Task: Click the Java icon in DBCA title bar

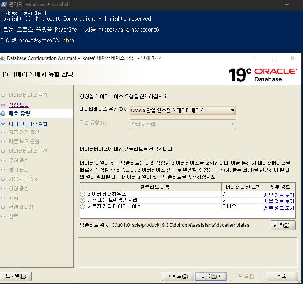Action: click(2, 58)
